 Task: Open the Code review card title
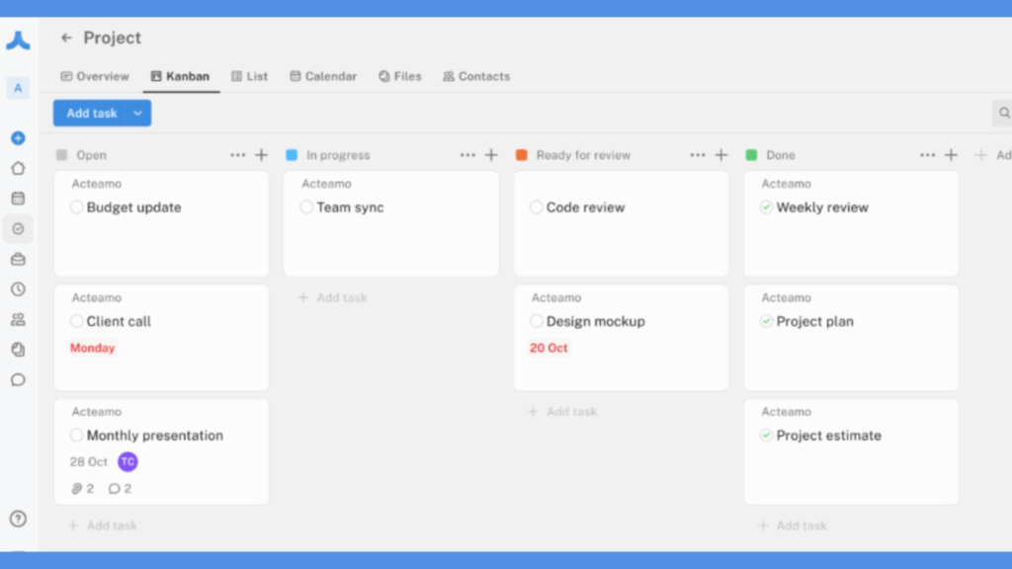(x=585, y=207)
